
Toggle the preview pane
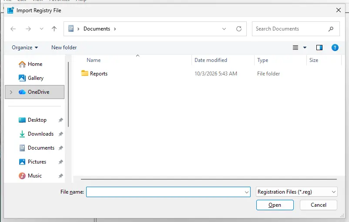(x=319, y=48)
